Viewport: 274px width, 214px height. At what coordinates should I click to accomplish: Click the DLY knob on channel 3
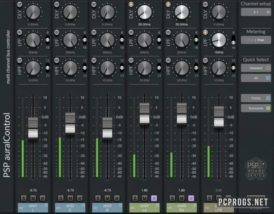[107, 12]
